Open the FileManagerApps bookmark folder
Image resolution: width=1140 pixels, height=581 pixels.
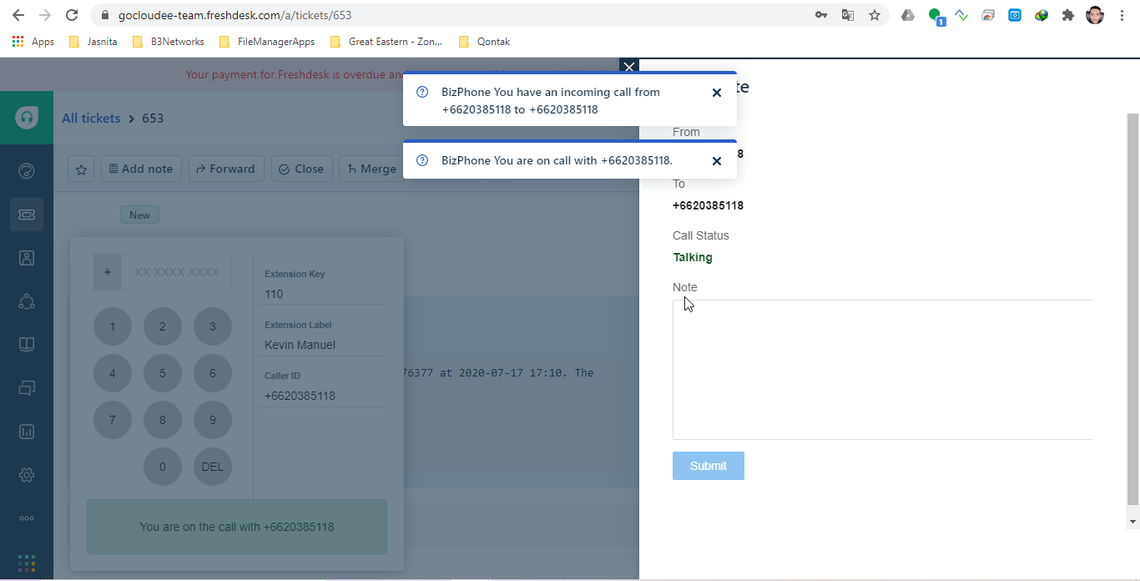[267, 42]
